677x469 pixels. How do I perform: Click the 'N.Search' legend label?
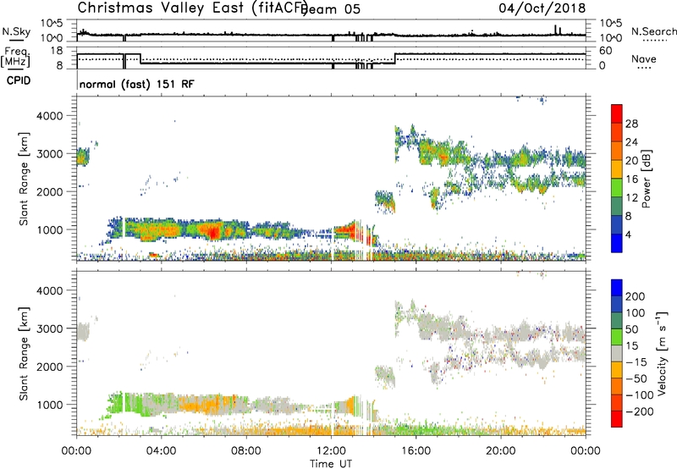click(653, 31)
